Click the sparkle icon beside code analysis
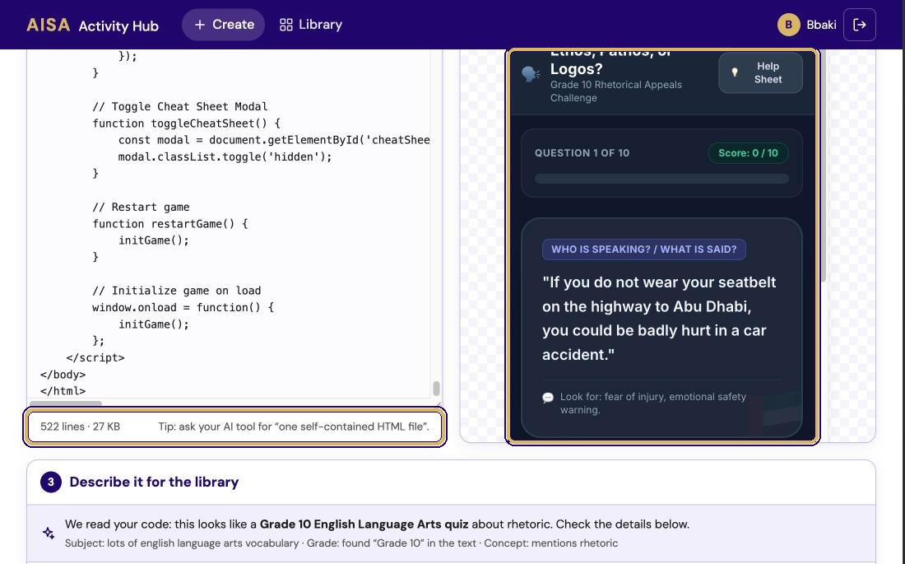Screen dimensions: 905x564 coord(49,533)
